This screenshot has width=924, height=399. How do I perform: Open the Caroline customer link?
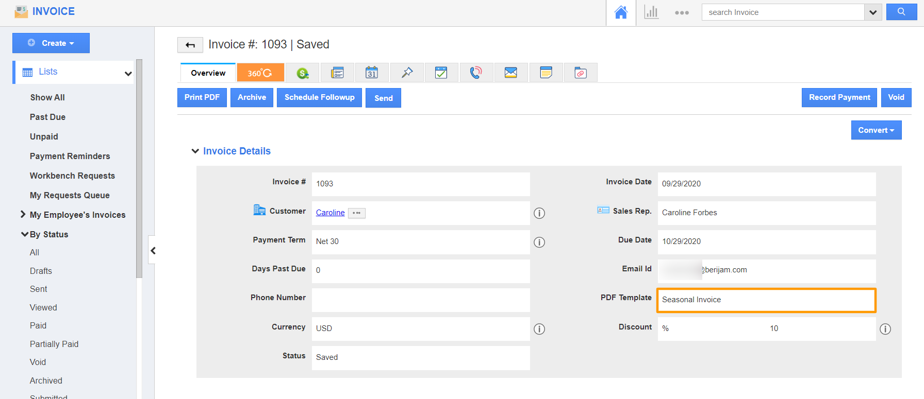tap(330, 213)
